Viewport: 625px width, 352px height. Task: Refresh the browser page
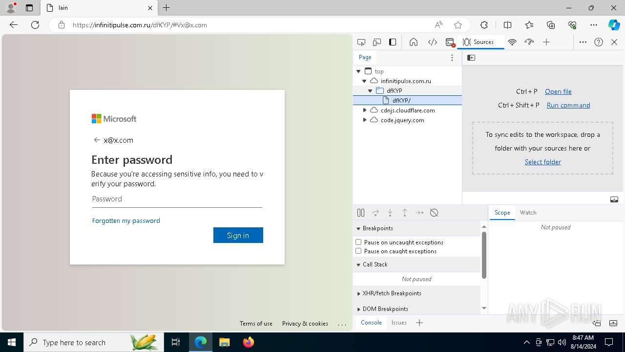click(x=35, y=25)
